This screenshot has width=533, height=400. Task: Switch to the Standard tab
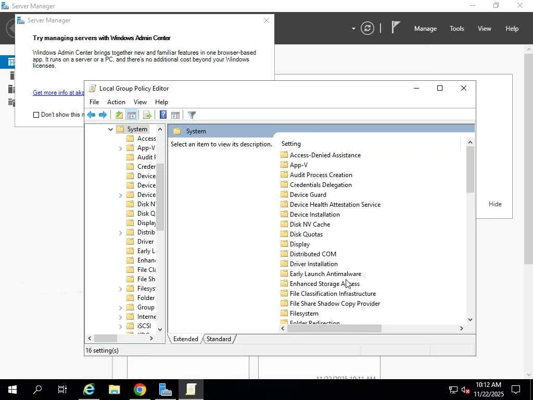coord(219,339)
